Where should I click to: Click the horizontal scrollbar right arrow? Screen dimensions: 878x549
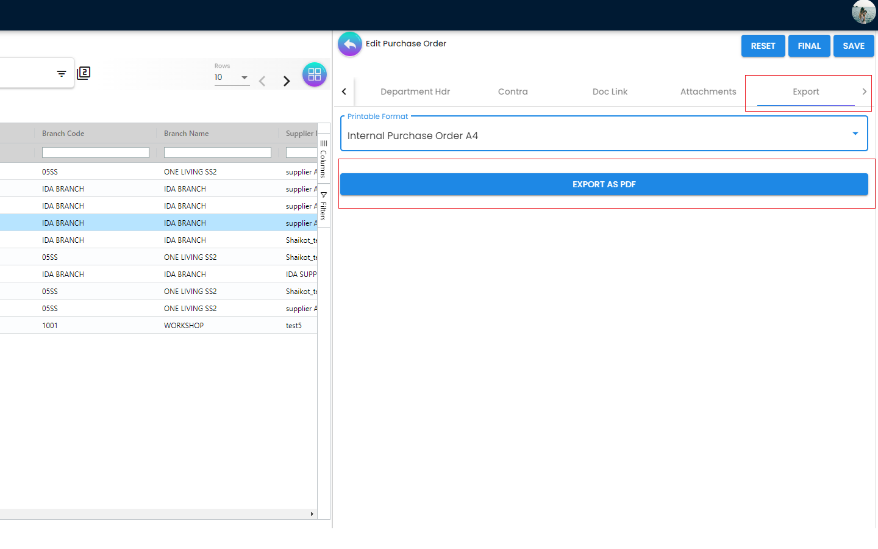312,514
